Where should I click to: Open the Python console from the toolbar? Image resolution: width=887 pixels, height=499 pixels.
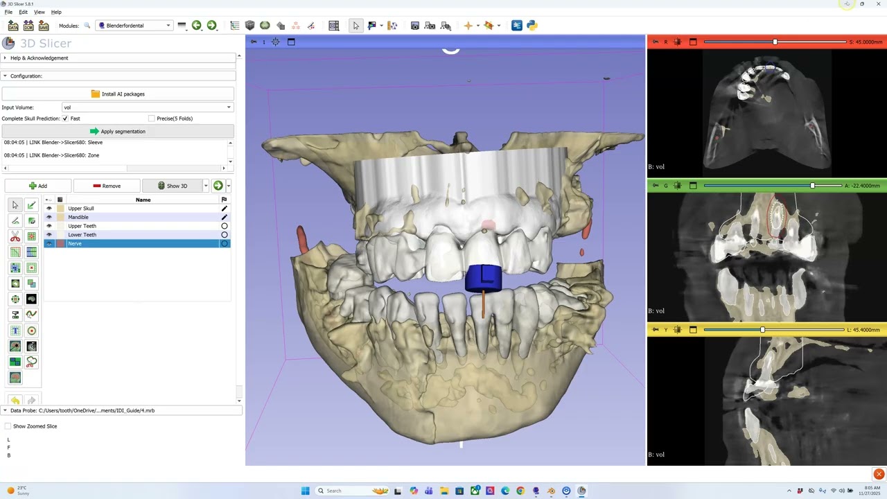[x=532, y=26]
